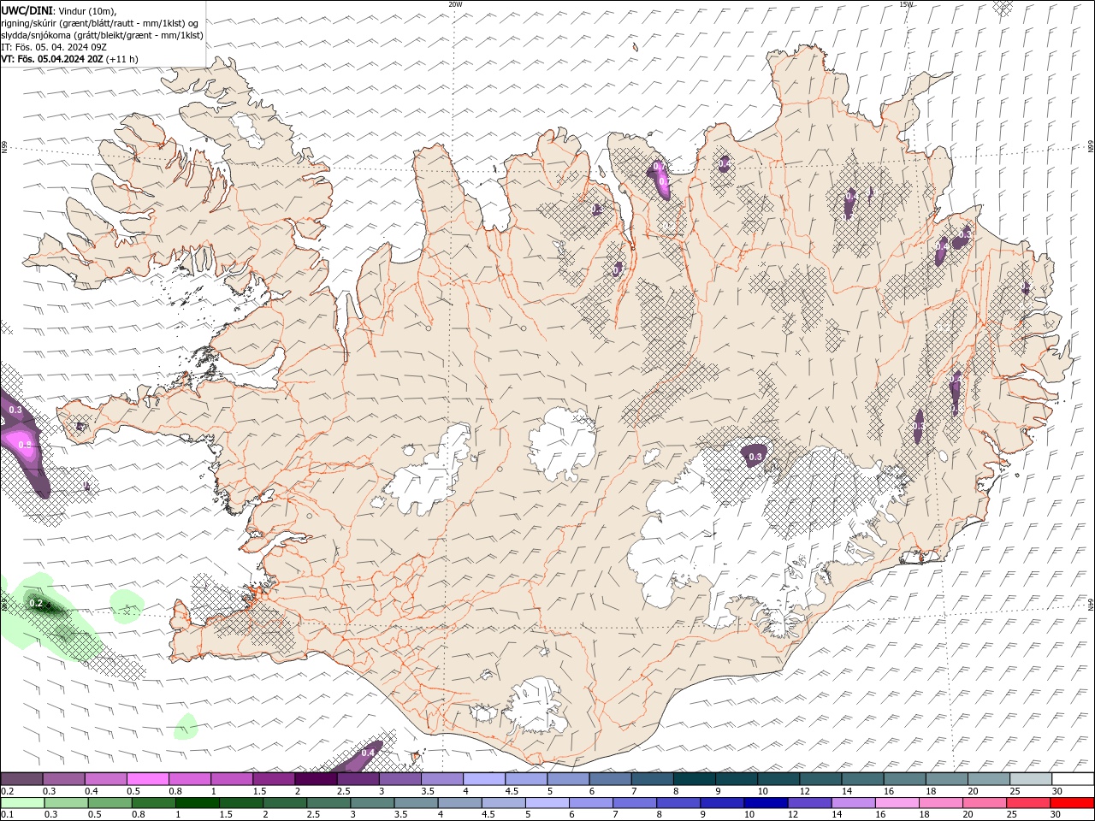Viewport: 1095px width, 821px height.
Task: Click the '0.8' snowfall value on the magenta patch at the left edge
Action: [x=25, y=445]
